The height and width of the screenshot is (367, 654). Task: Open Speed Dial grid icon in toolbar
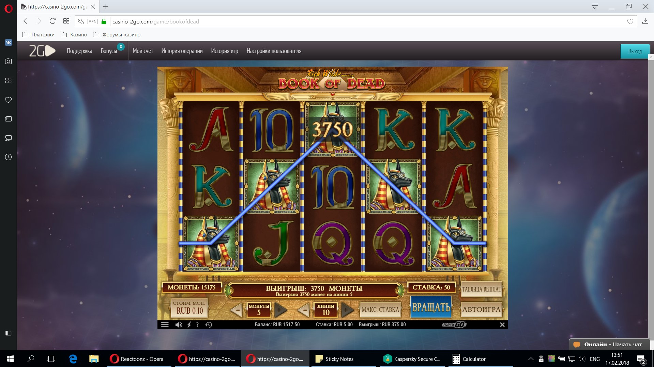(66, 21)
